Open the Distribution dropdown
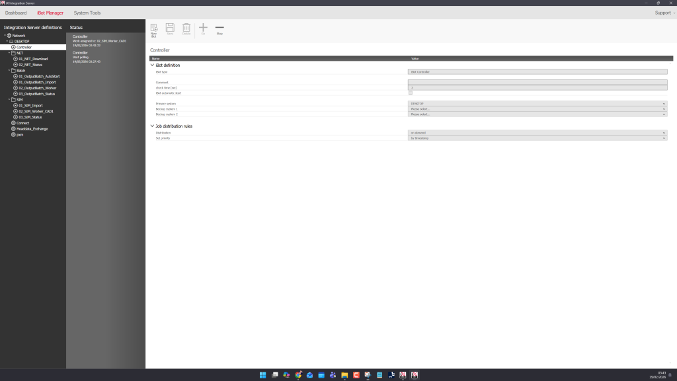 tap(537, 133)
